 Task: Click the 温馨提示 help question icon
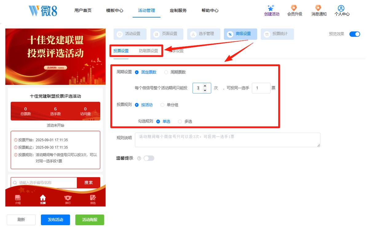(x=139, y=158)
